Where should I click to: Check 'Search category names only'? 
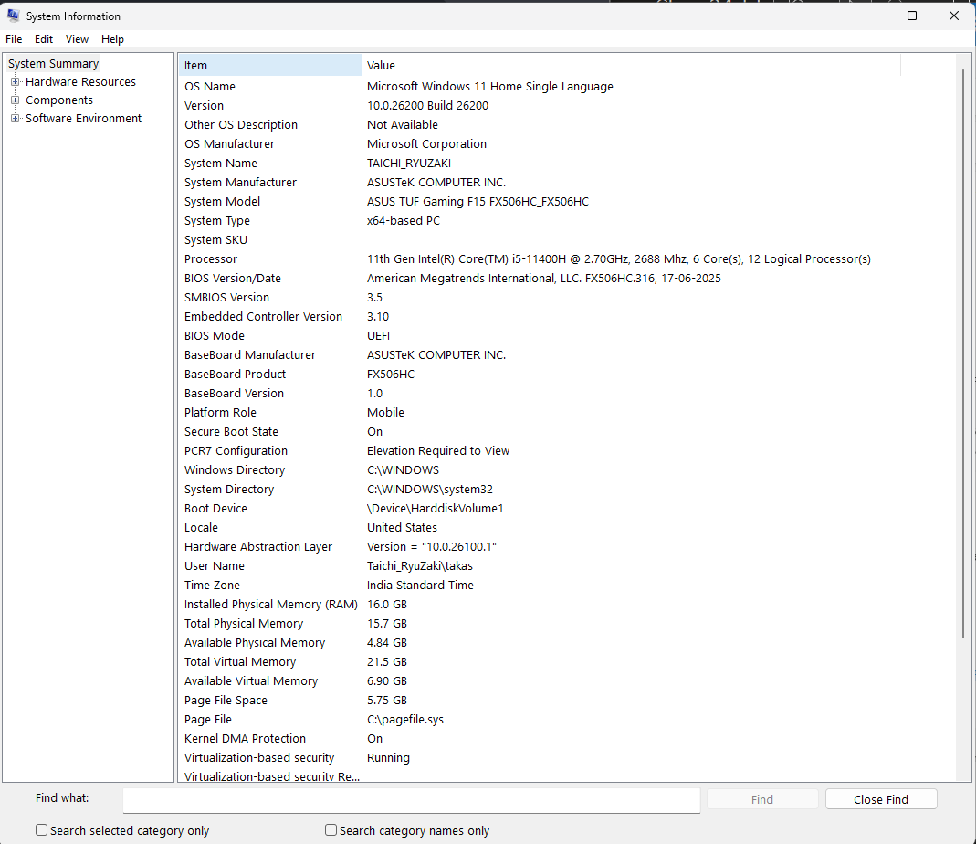(331, 829)
